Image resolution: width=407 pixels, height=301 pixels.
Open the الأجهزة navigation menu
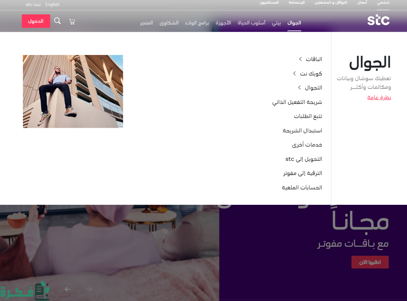click(x=223, y=23)
